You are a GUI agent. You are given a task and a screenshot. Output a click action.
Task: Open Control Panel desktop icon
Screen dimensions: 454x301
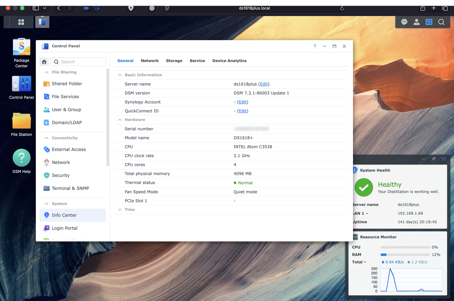click(22, 88)
